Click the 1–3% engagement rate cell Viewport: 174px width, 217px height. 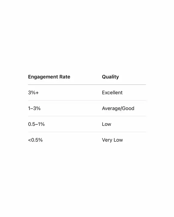(34, 108)
